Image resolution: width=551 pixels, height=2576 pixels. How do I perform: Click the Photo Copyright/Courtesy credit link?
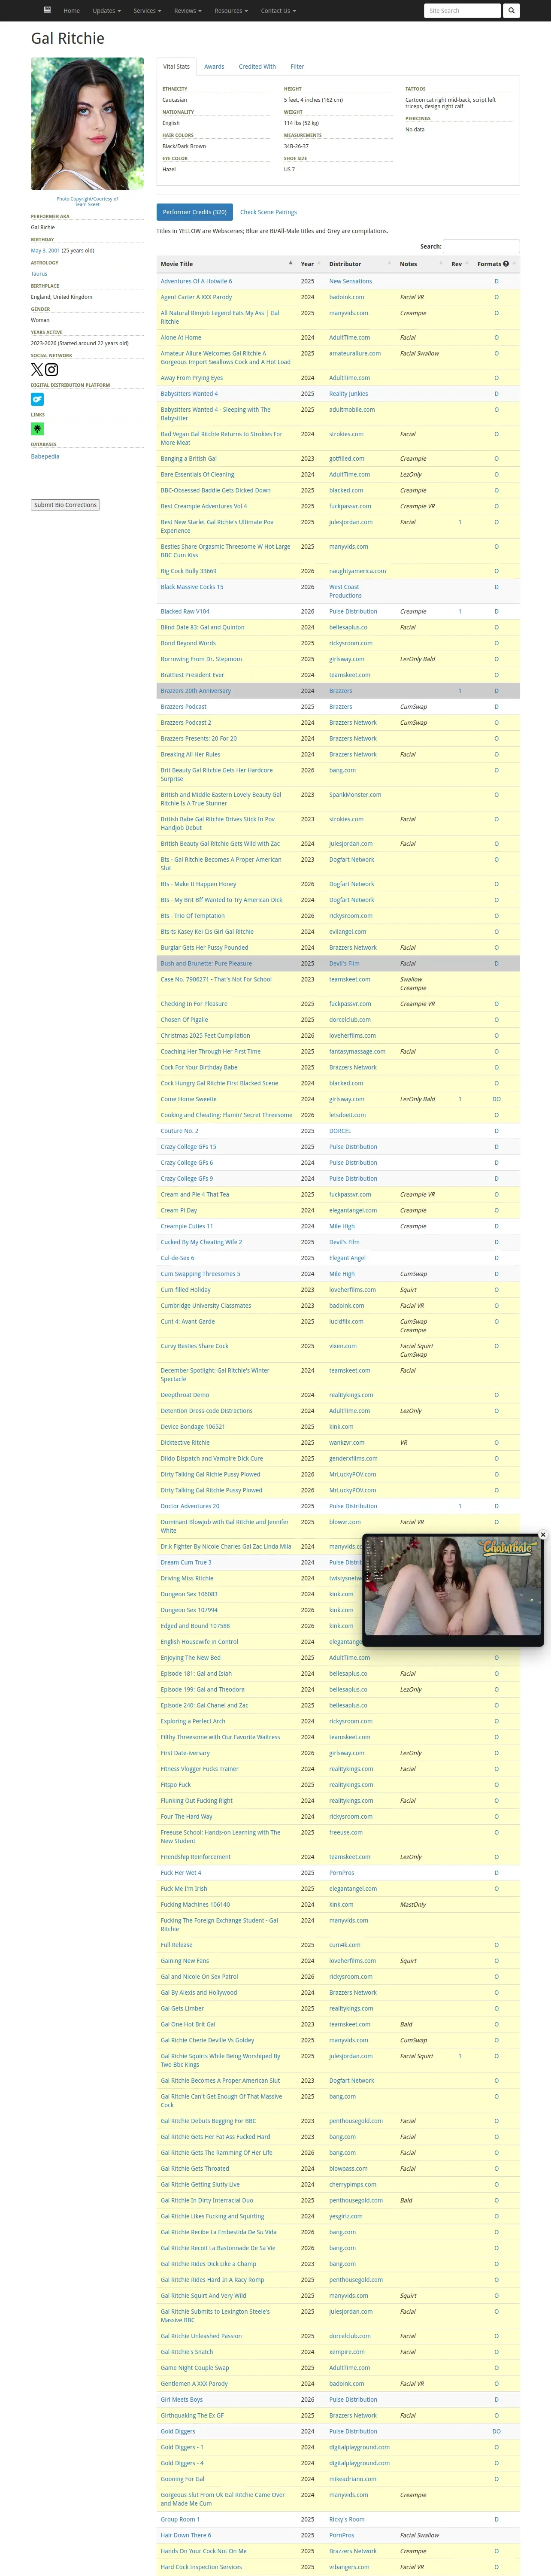pos(87,201)
